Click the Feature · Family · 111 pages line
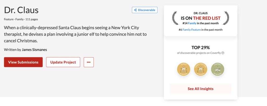Image resolution: width=267 pixels, height=106 pixels. 21,19
